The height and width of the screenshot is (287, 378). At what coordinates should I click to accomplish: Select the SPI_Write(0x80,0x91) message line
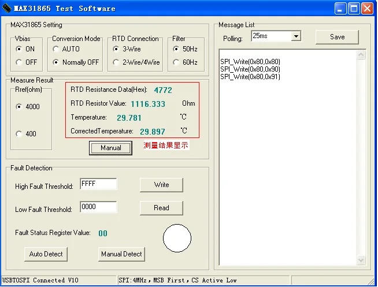pyautogui.click(x=250, y=77)
